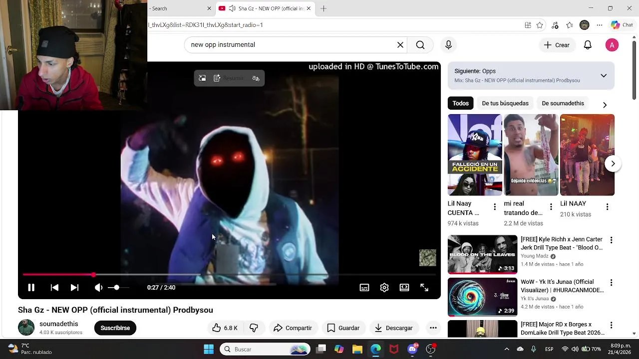Screen dimensions: 639x359
Task: Open the 'Lil Naay CUENTA' short thumbnail
Action: point(475,155)
